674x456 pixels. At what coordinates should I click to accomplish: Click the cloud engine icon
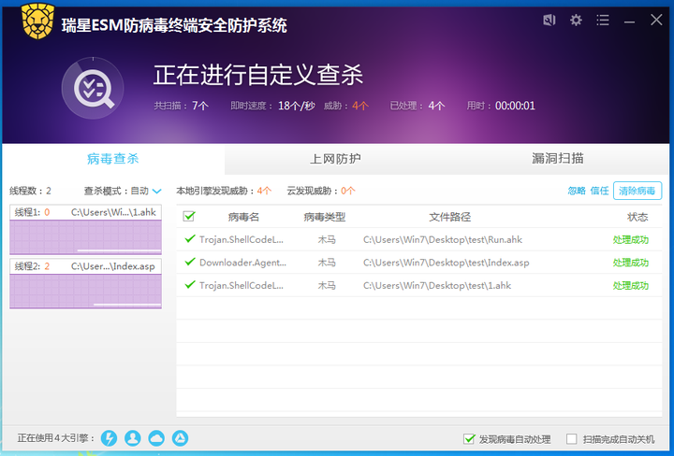[x=156, y=438]
